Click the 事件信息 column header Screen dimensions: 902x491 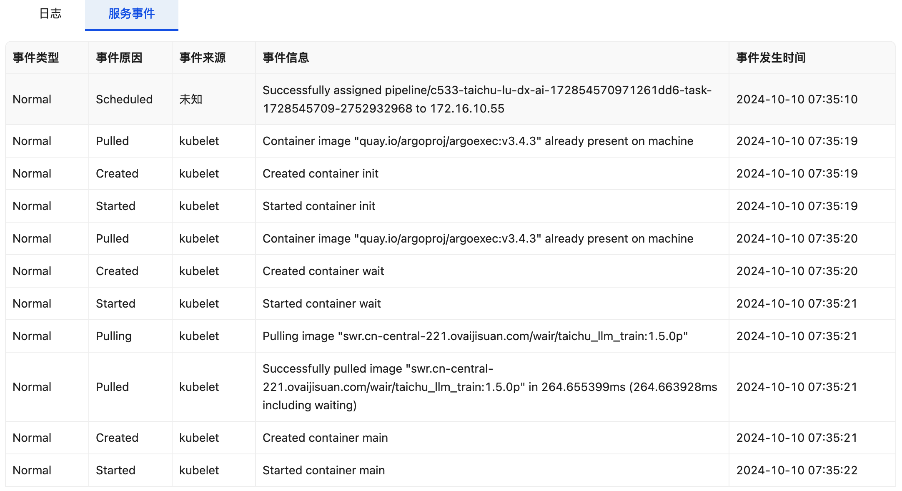click(286, 58)
